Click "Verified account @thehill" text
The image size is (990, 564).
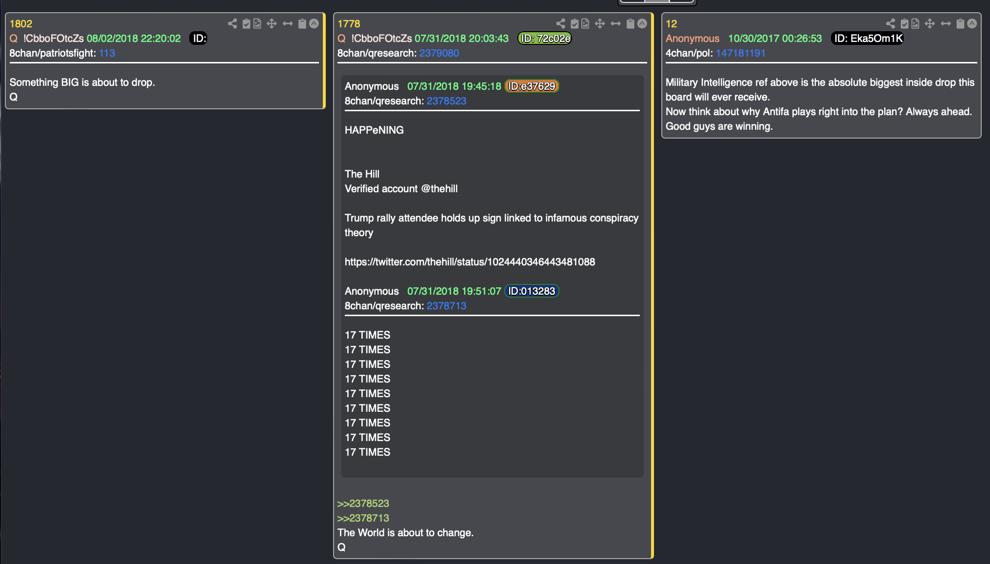click(x=401, y=188)
